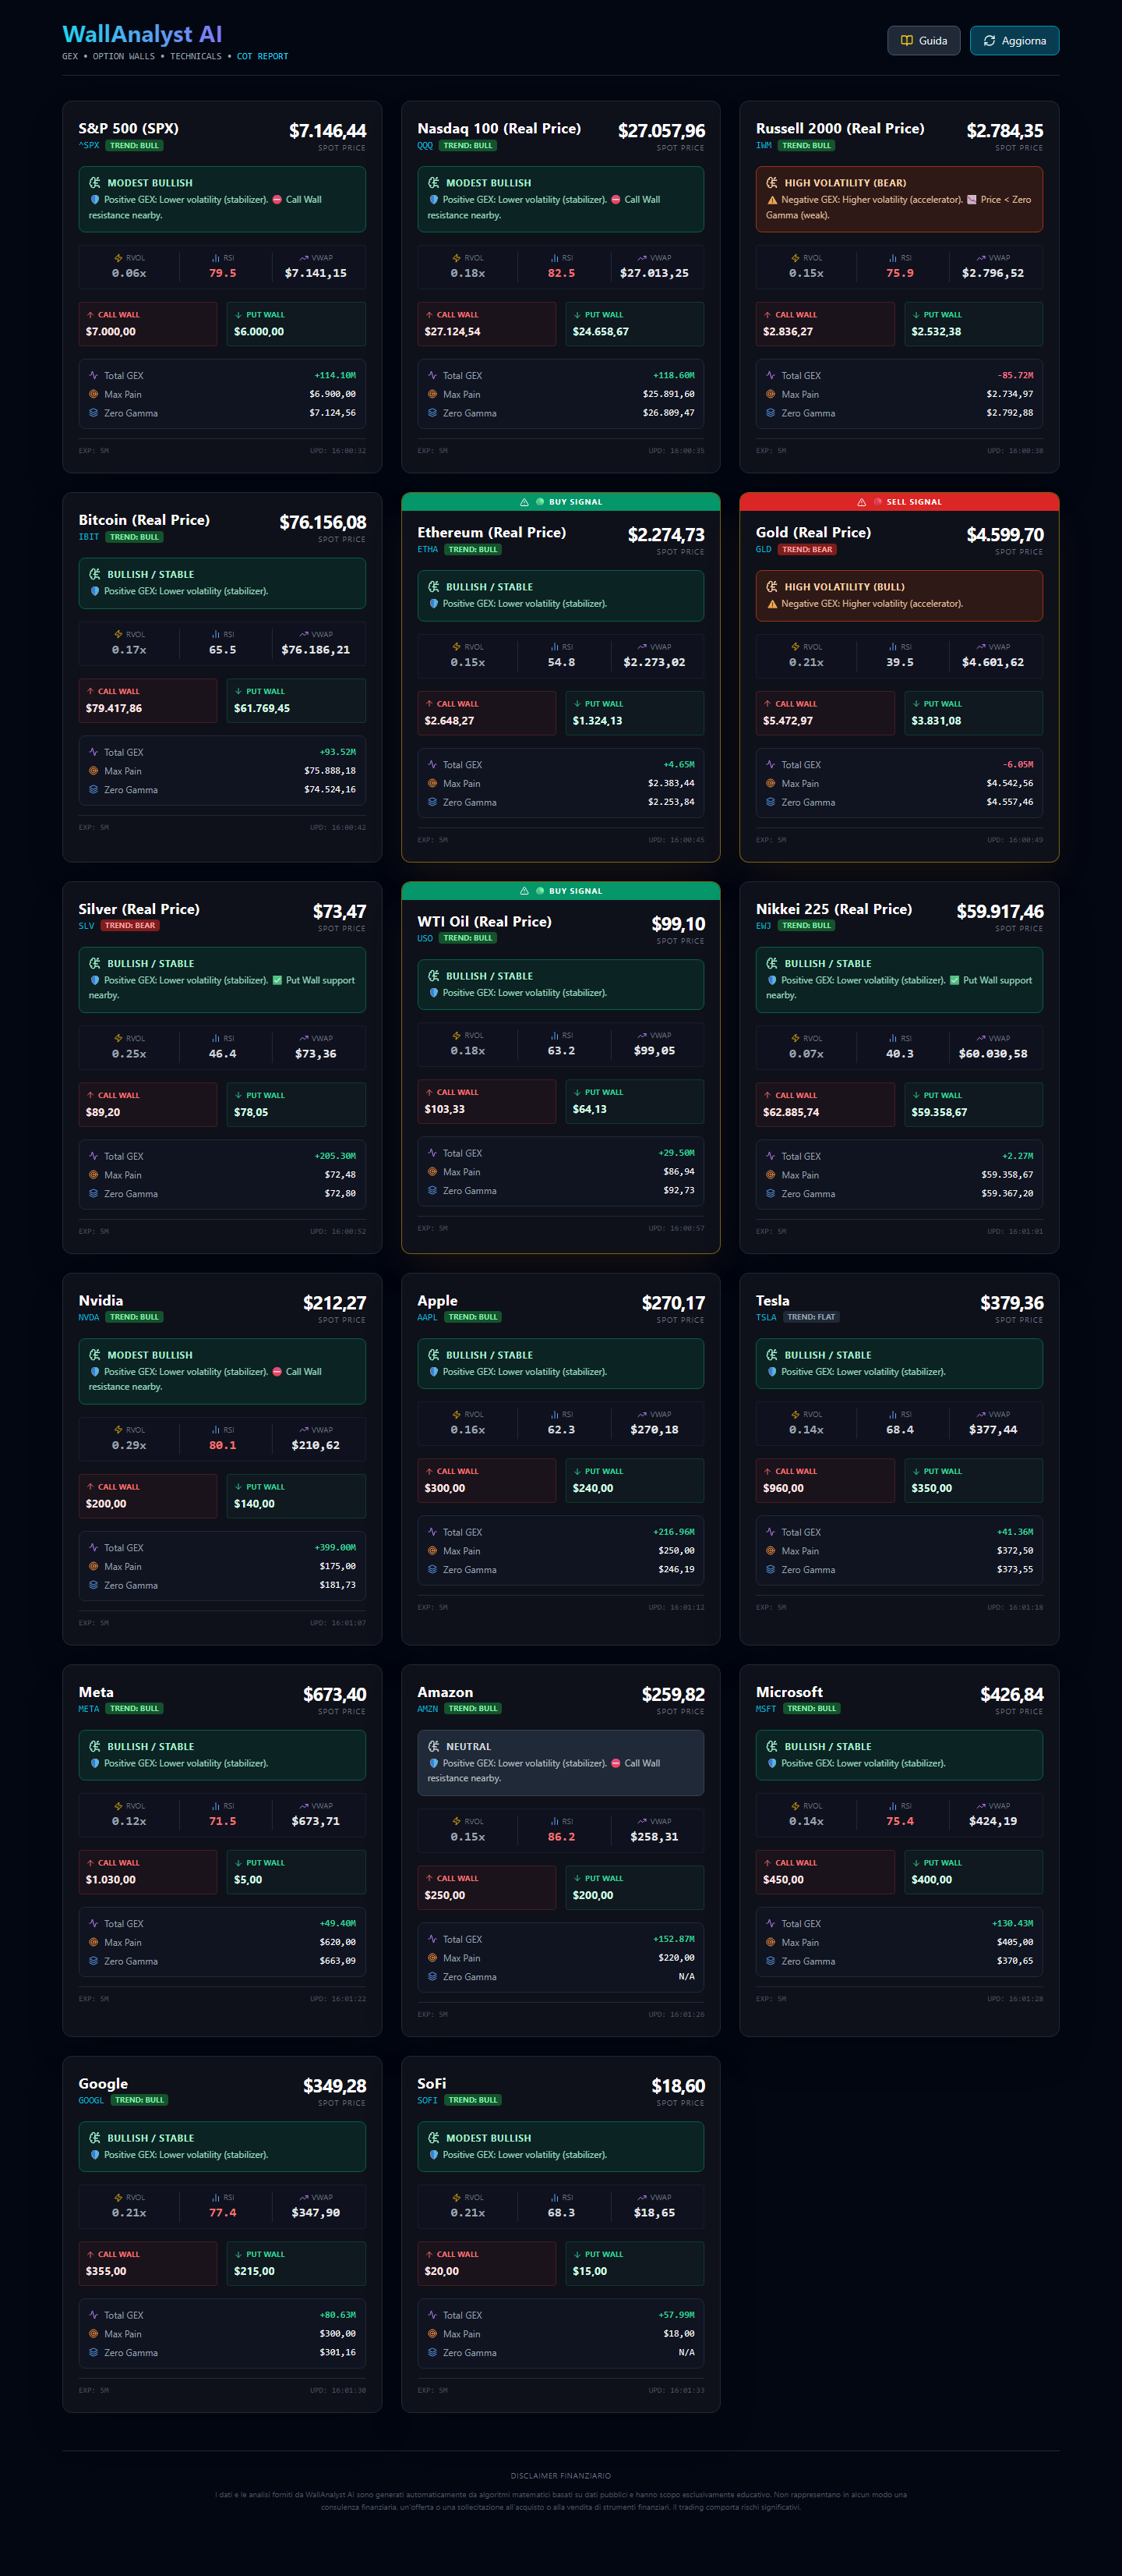
Task: Click the blue shield icon in Bitcoin card
Action: pos(95,592)
